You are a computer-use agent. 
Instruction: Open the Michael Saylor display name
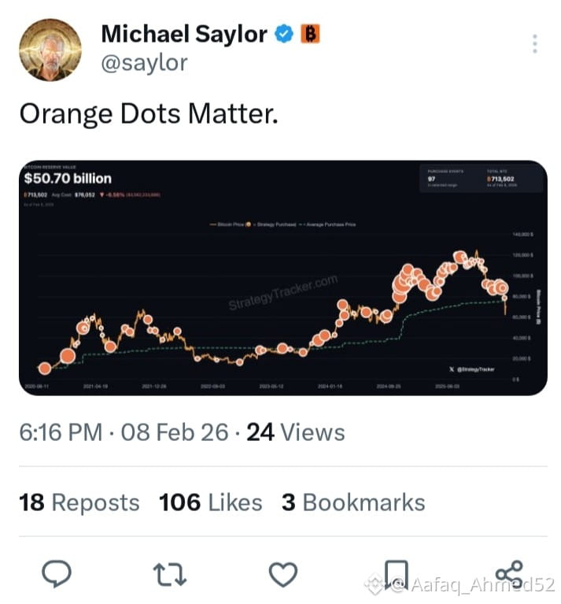(184, 34)
